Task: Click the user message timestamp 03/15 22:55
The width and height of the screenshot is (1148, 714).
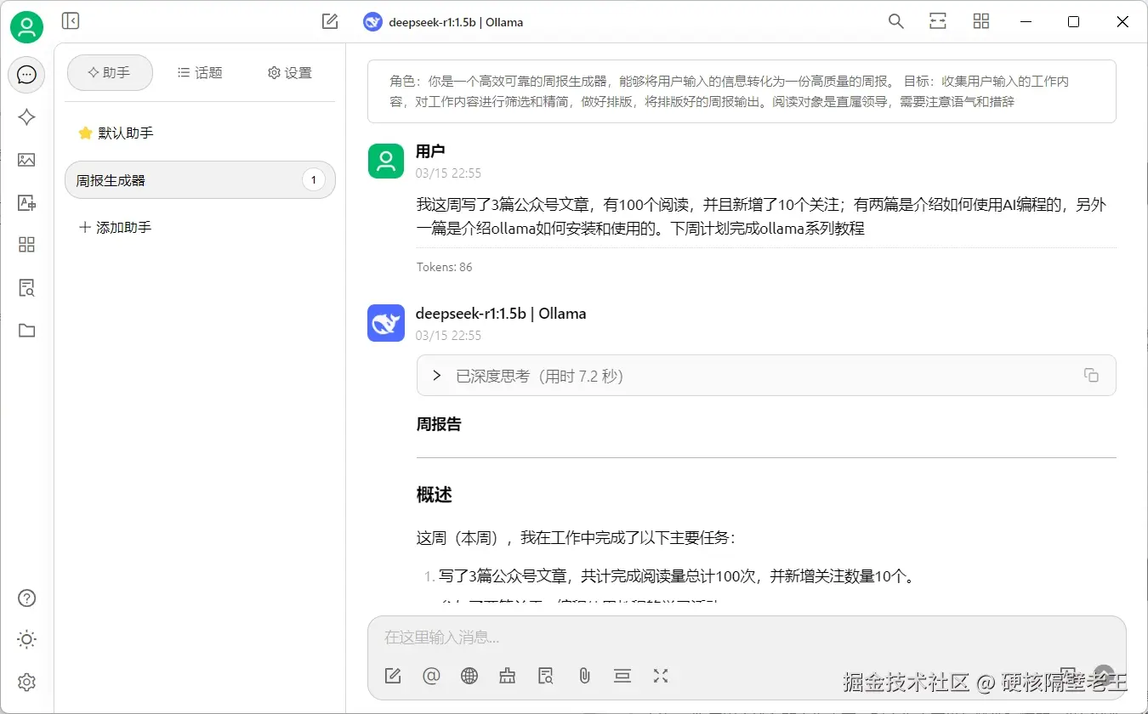Action: click(x=448, y=173)
